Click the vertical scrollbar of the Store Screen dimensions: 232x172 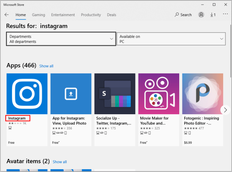(x=231, y=51)
